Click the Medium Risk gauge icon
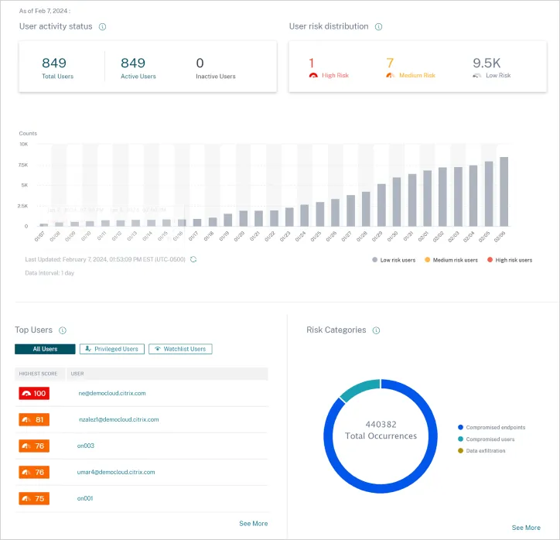Viewport: 560px width, 540px height. coord(390,76)
